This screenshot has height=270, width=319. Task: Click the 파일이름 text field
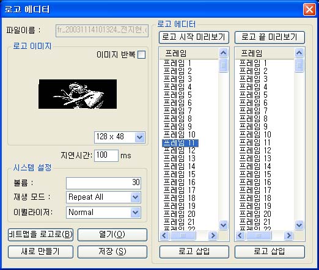coord(102,31)
